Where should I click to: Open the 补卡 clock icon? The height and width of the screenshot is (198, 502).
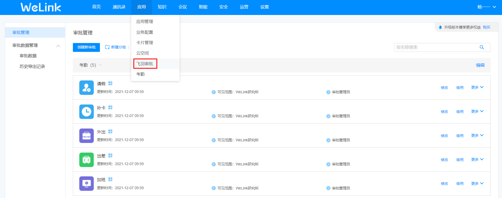point(87,112)
